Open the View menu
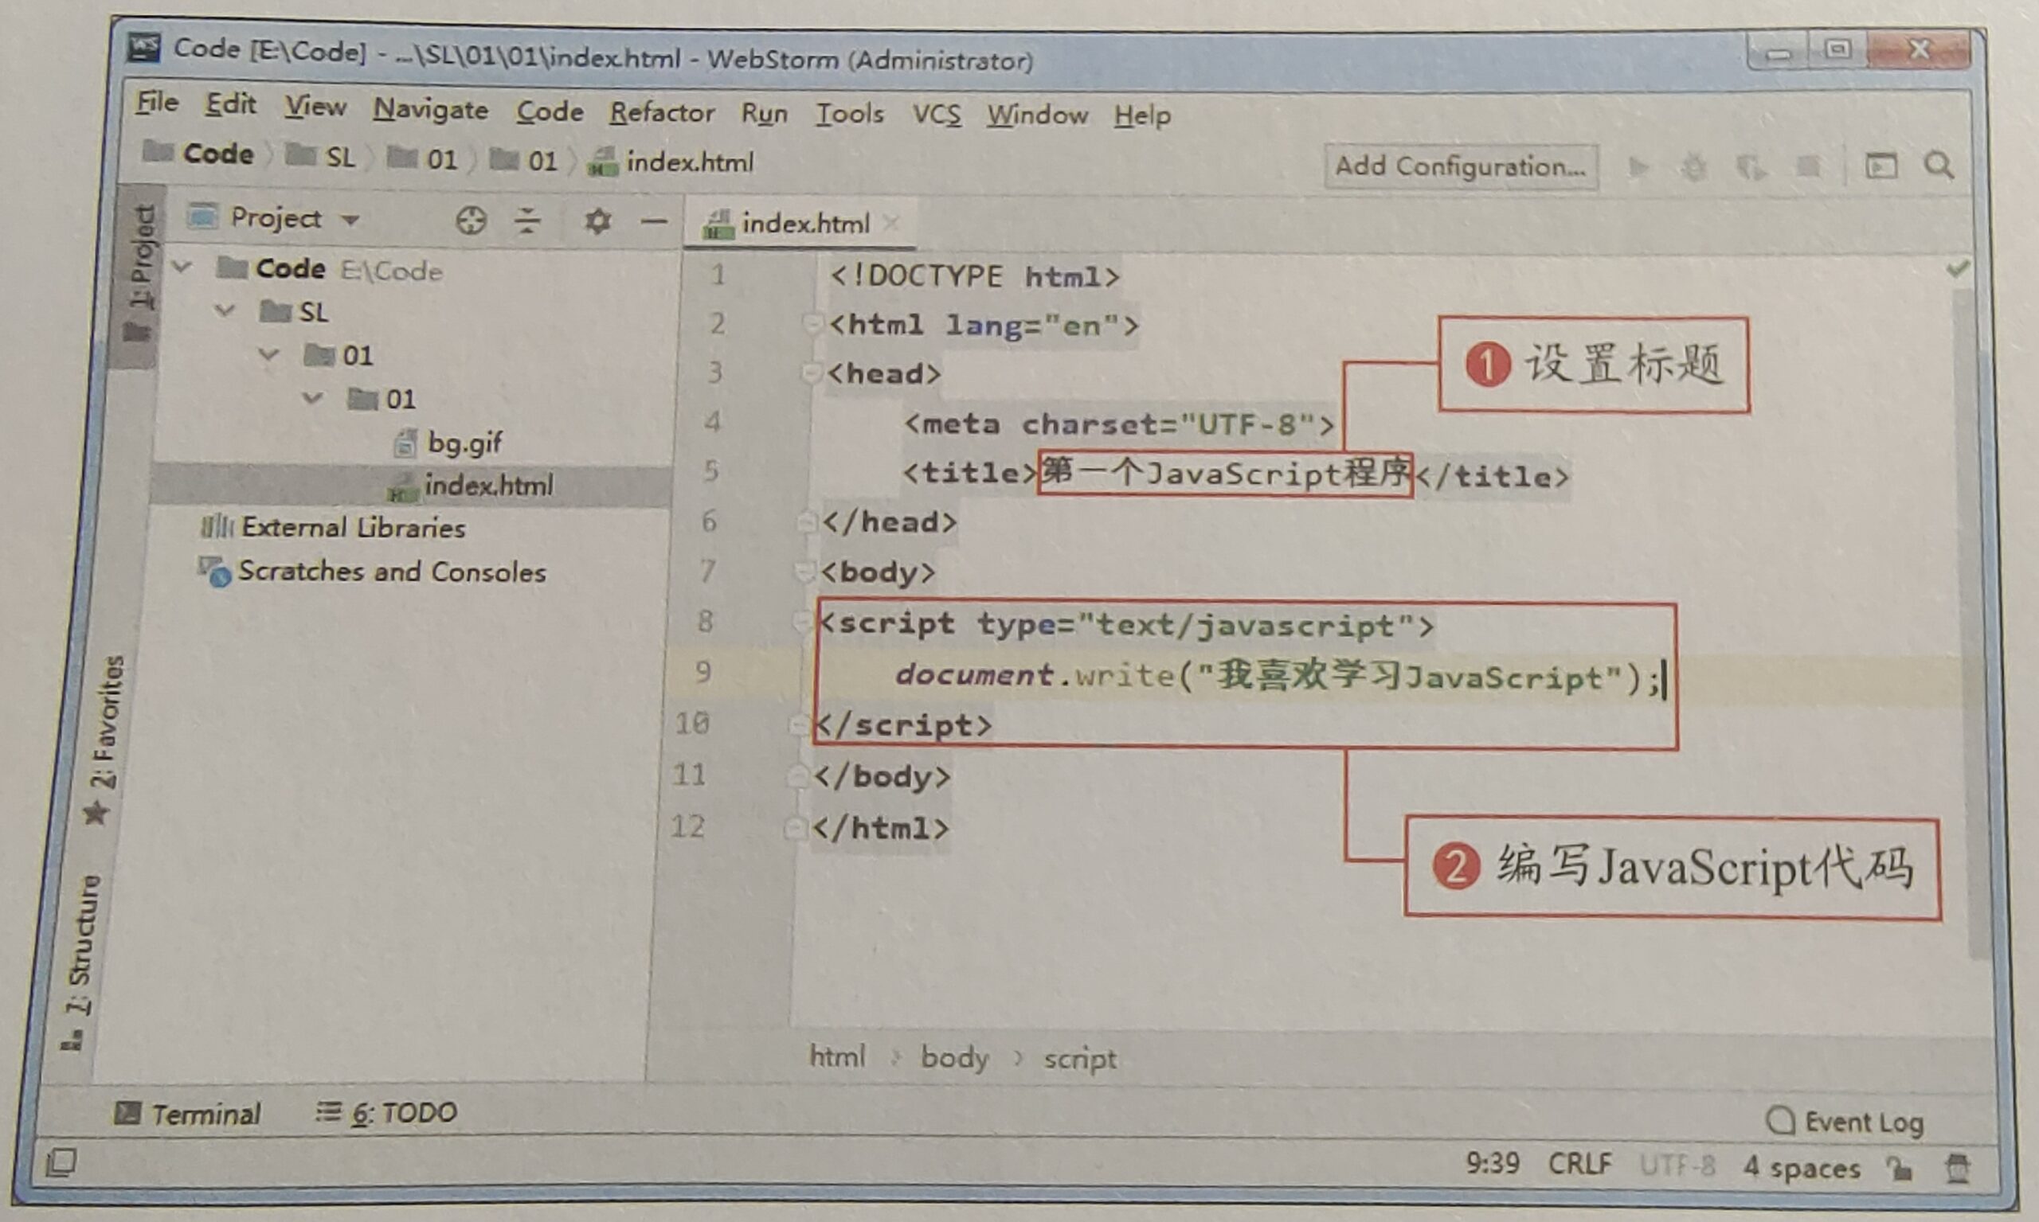 [315, 106]
